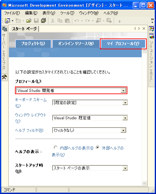Image resolution: width=156 pixels, height=194 pixels.
Task: Open Solution Explorer side tab icon
Action: tap(152, 36)
